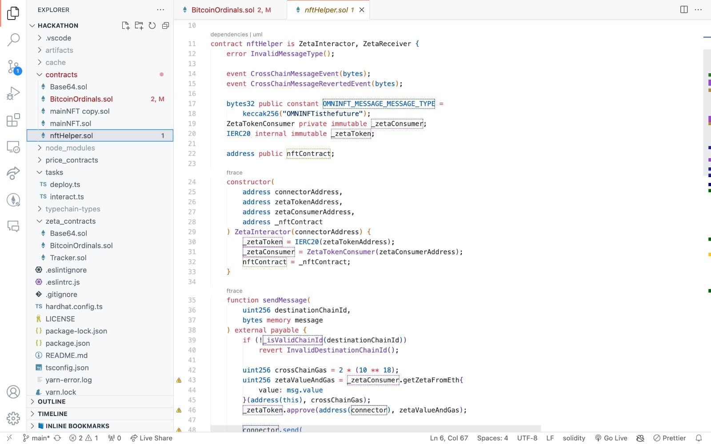
Task: Open the Ethereum extension icon
Action: [x=13, y=200]
